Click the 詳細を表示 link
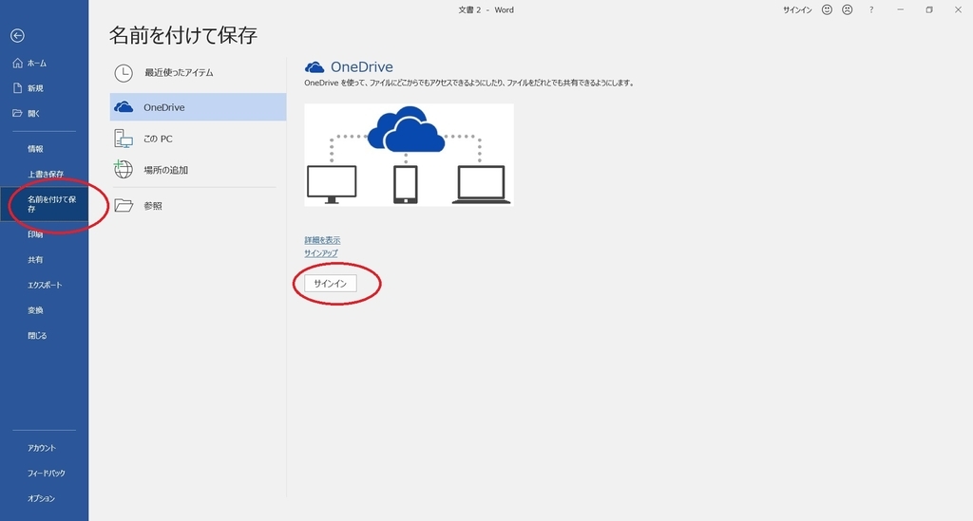 322,240
